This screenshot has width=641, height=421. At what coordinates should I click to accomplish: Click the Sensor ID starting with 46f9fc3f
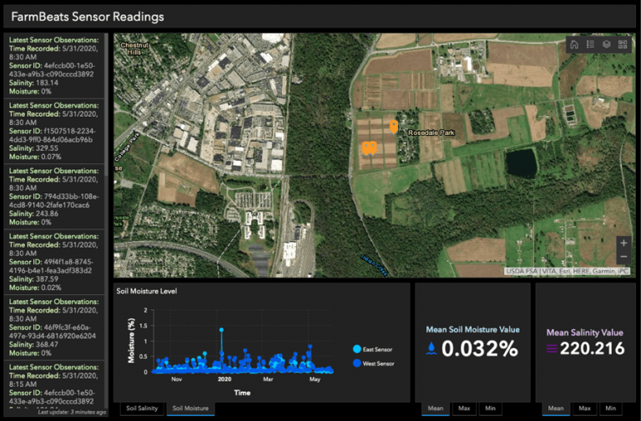(x=53, y=331)
